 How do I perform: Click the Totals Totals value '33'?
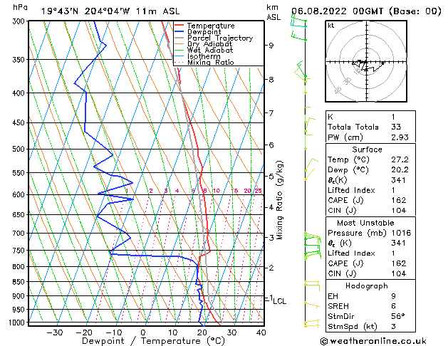[396, 127]
